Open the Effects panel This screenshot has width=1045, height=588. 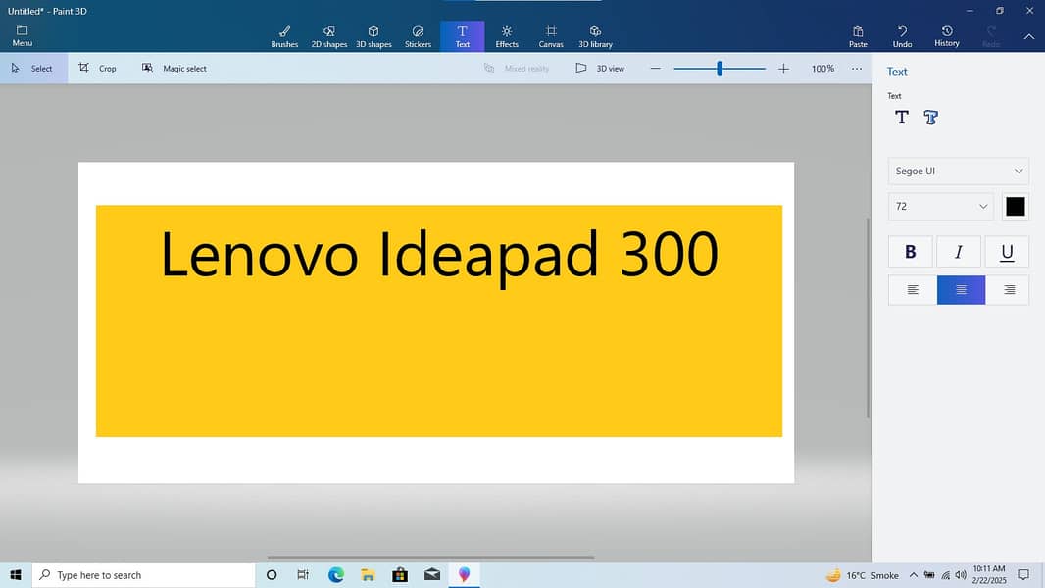tap(507, 36)
